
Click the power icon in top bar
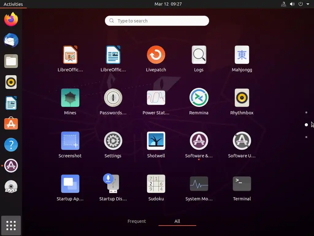click(x=301, y=4)
